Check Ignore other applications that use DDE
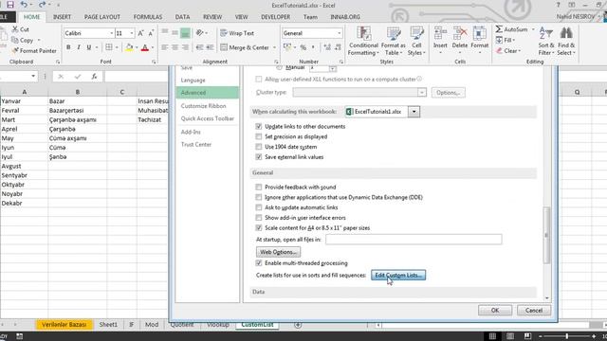This screenshot has height=341, width=607. 259,197
